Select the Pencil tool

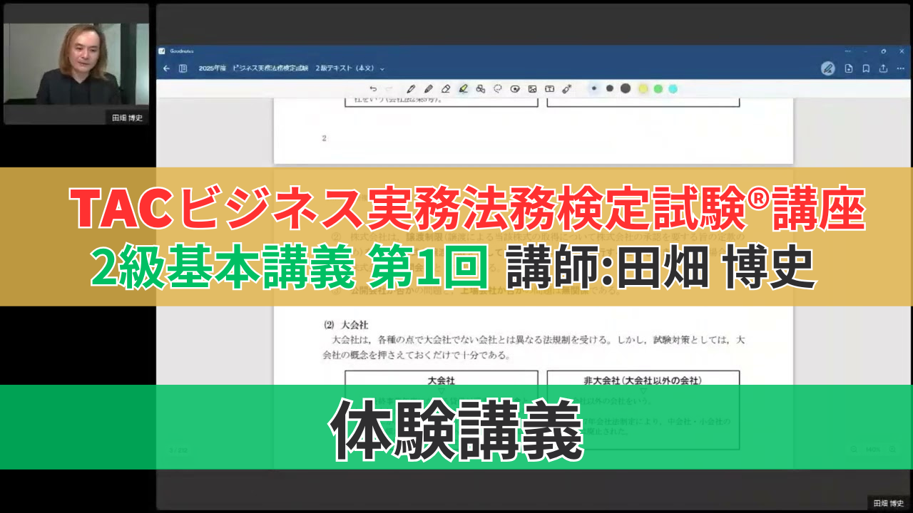428,89
